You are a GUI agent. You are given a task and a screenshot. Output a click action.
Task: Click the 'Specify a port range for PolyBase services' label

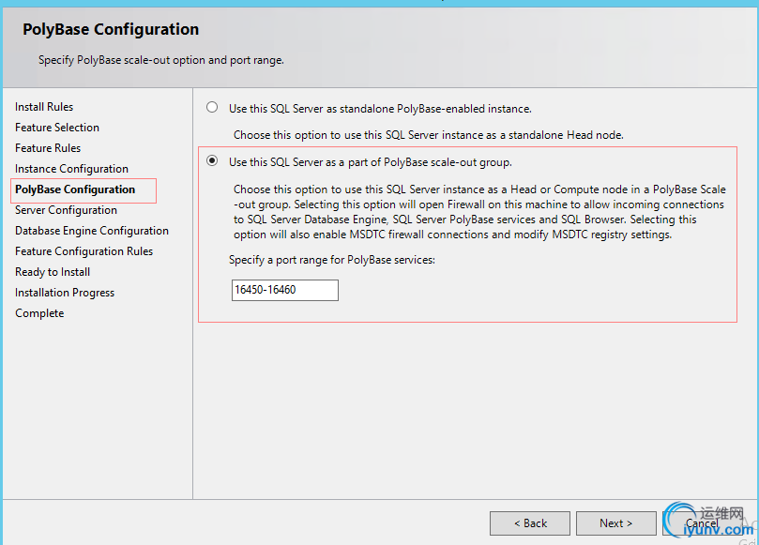coord(332,260)
